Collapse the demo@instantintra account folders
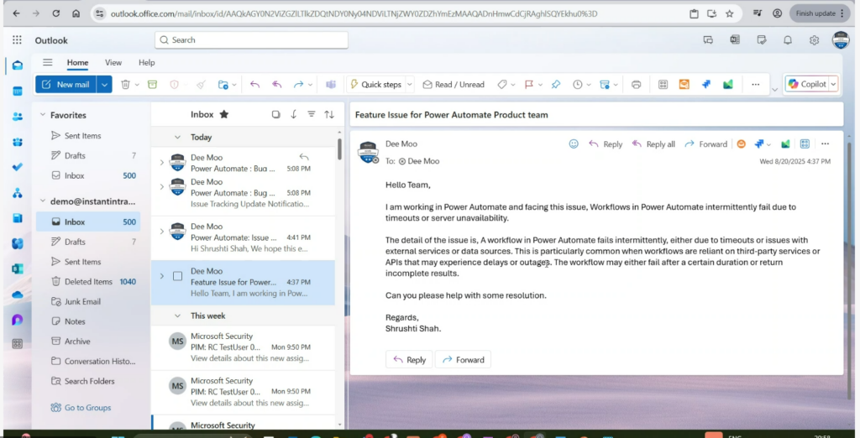860x438 pixels. [43, 201]
